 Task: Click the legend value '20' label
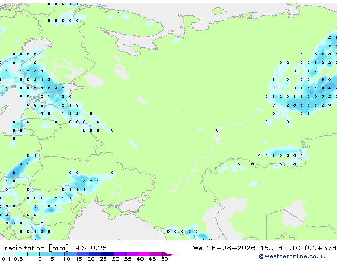(x=91, y=259)
